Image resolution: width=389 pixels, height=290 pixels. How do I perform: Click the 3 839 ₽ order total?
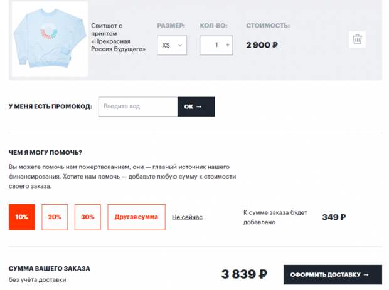click(x=244, y=274)
